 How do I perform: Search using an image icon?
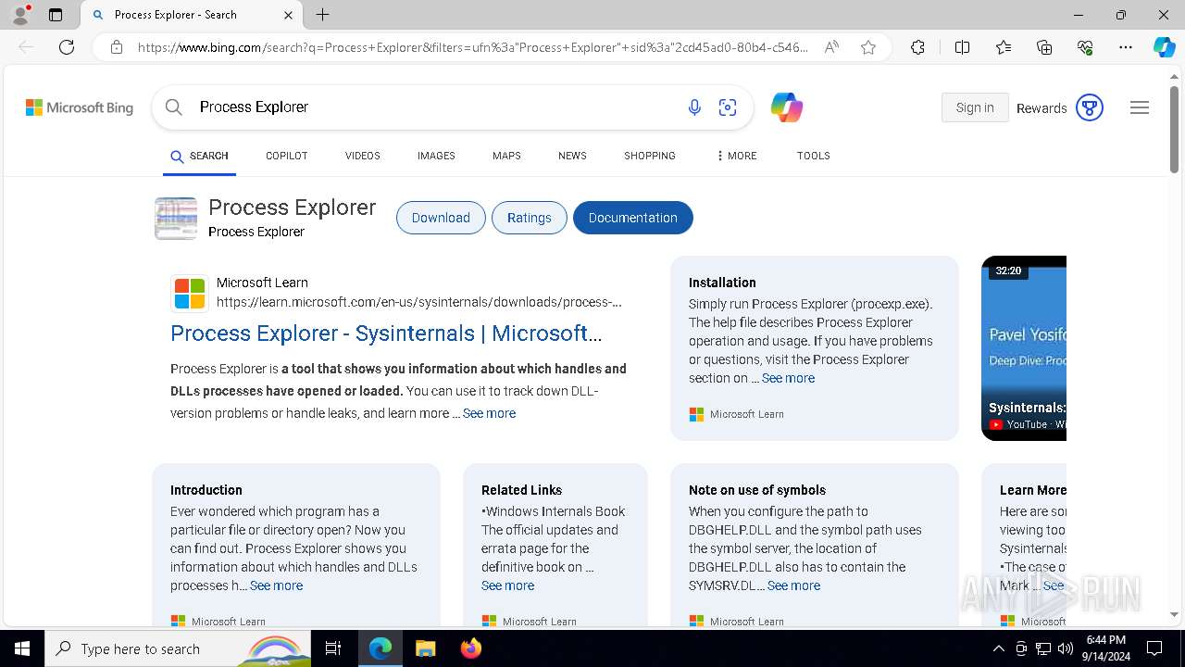tap(728, 107)
